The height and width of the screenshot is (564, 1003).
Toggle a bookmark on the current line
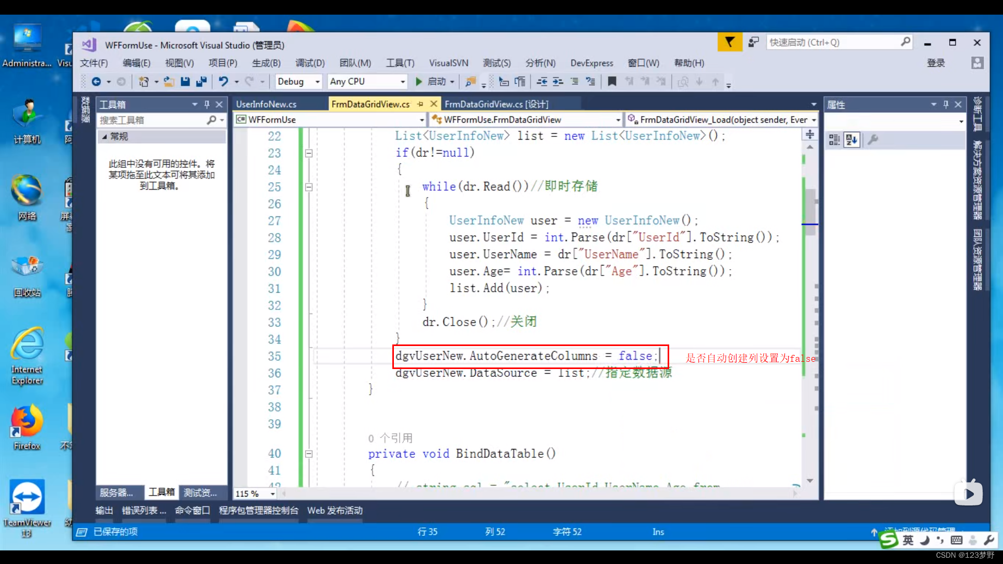click(612, 82)
